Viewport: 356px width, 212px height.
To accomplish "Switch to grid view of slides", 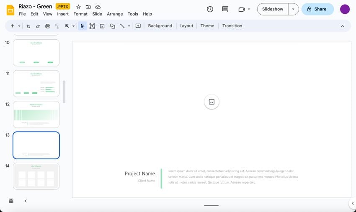I will point(11,201).
